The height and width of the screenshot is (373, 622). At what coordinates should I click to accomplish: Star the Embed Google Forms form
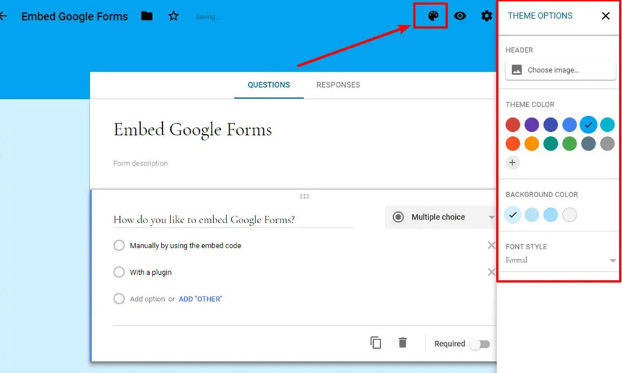(174, 16)
